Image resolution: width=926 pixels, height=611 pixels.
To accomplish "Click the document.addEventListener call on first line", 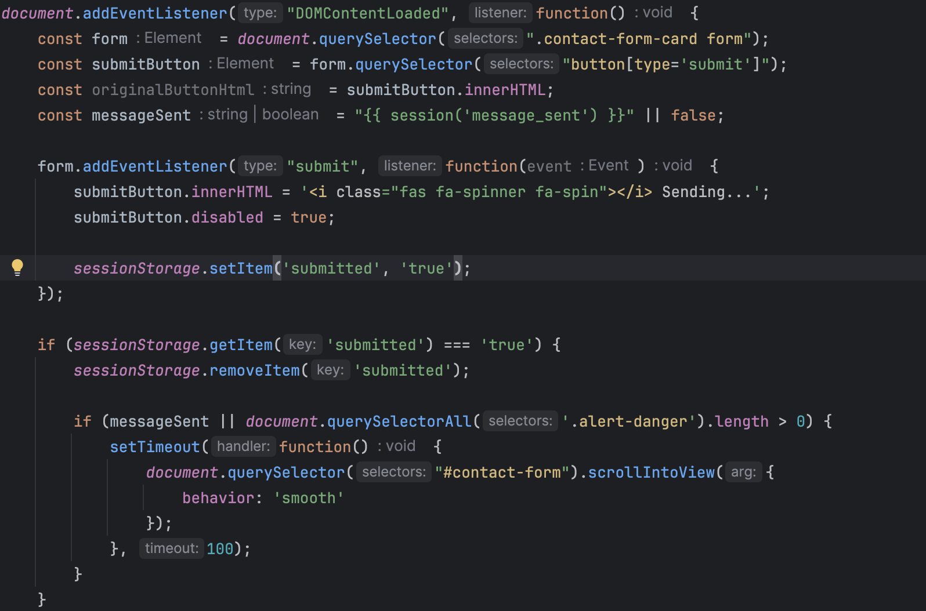I will tap(114, 13).
